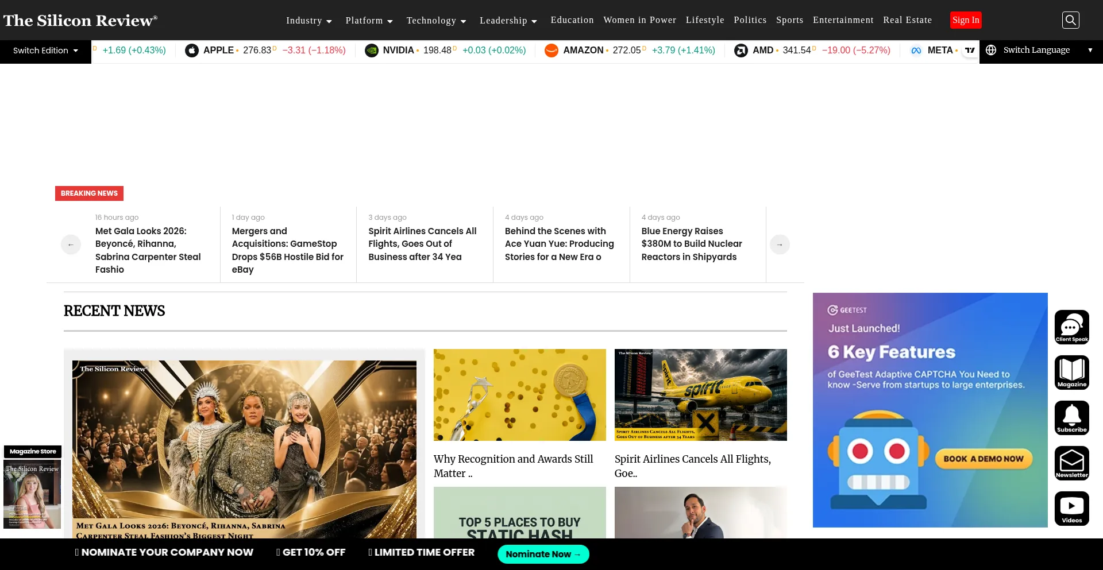
Task: Click the Nominate Now button
Action: pyautogui.click(x=543, y=554)
